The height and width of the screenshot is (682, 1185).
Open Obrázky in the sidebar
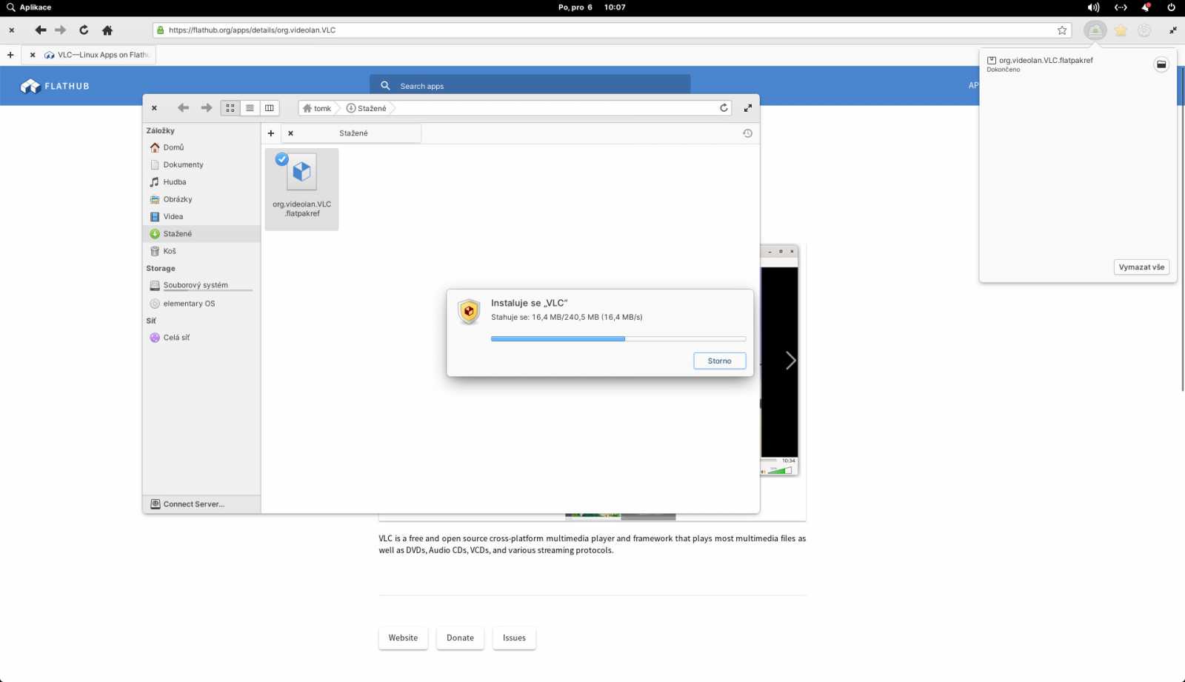201,199
